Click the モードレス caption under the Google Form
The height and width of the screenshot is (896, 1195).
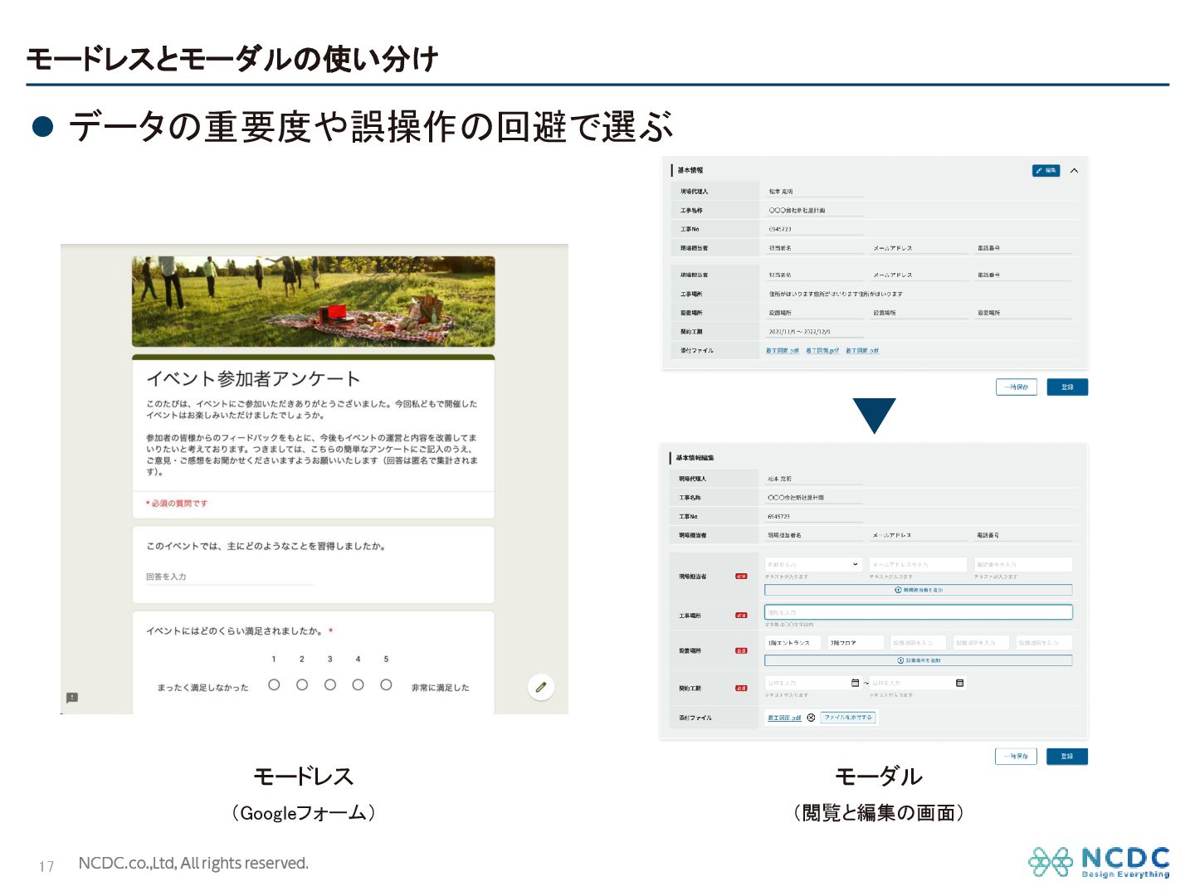click(x=304, y=777)
